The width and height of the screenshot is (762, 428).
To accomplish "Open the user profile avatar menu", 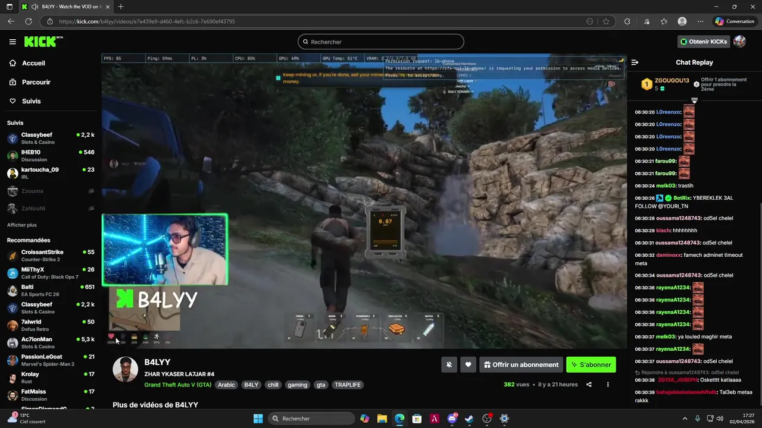I will coord(740,42).
